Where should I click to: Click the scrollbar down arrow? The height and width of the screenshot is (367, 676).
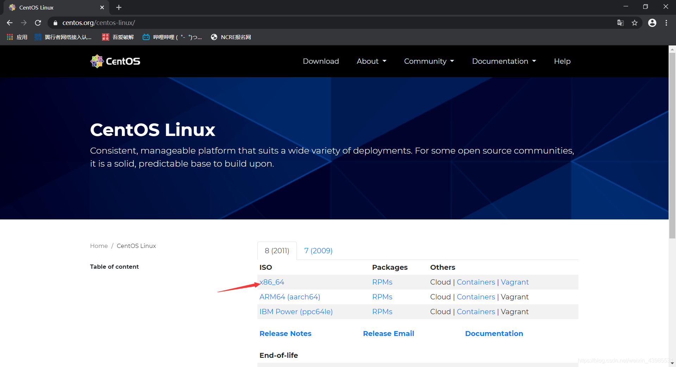pos(672,363)
